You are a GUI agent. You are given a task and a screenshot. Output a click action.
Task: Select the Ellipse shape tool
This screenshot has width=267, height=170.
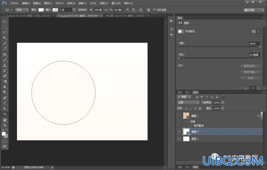(5, 114)
